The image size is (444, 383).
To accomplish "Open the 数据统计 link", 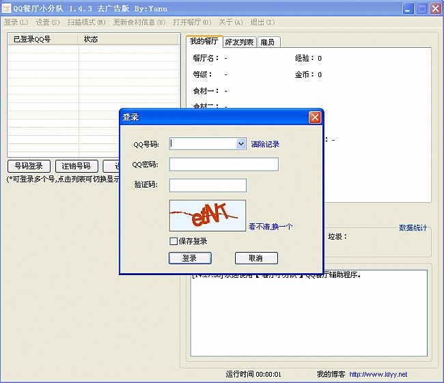I will (x=413, y=227).
